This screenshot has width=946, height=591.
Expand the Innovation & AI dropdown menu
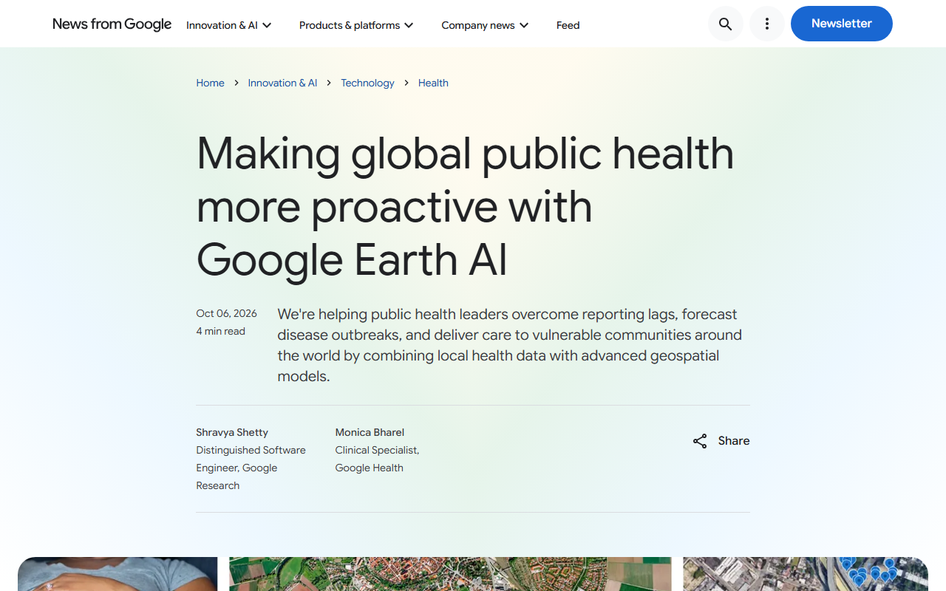[229, 25]
